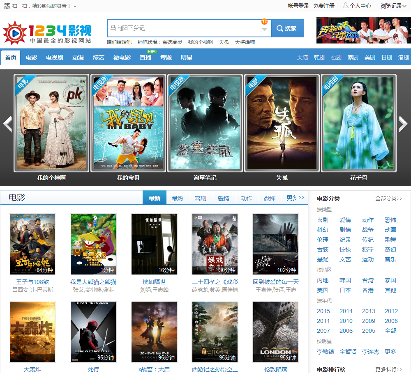Open the 奔跑吧兄弟 banner ad
Viewport: 411px width, 373px height.
pos(364,30)
